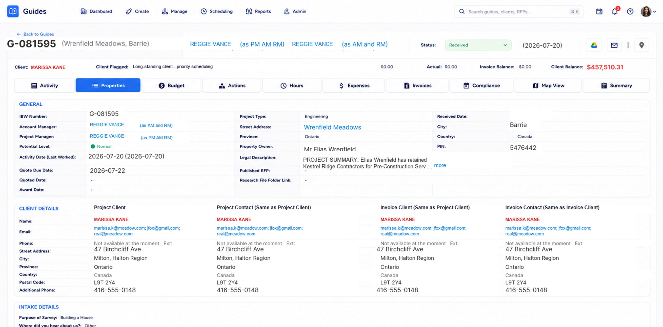
Task: Open the Summary tab
Action: click(x=616, y=85)
